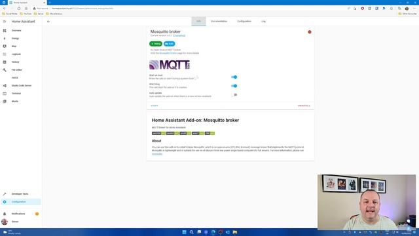
Task: Switch to the Configuration tab
Action: point(244,22)
